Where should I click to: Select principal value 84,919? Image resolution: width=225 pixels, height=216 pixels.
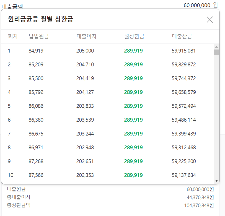tap(36, 51)
